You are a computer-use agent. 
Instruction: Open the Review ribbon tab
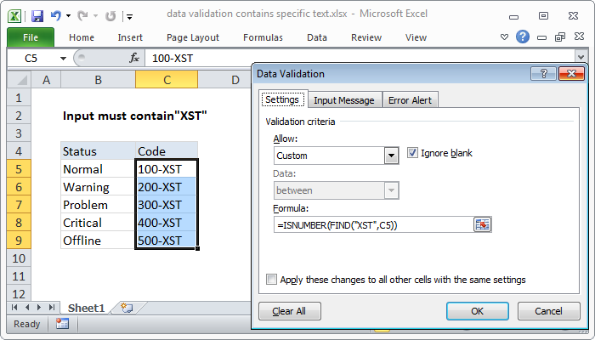point(366,37)
